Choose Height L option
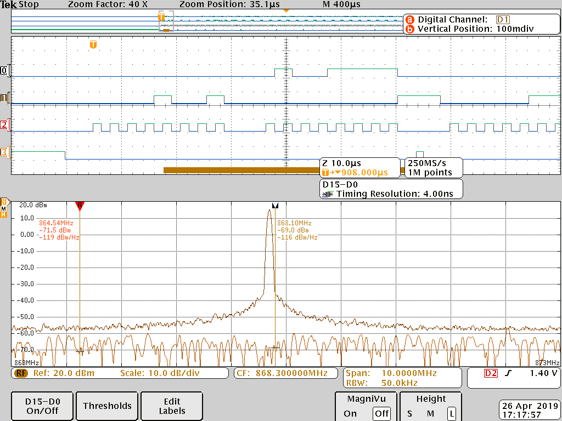This screenshot has height=421, width=562. point(451,413)
